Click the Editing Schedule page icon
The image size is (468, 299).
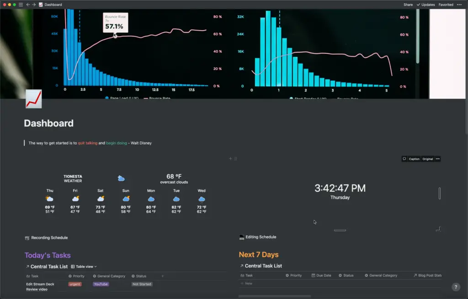point(241,237)
